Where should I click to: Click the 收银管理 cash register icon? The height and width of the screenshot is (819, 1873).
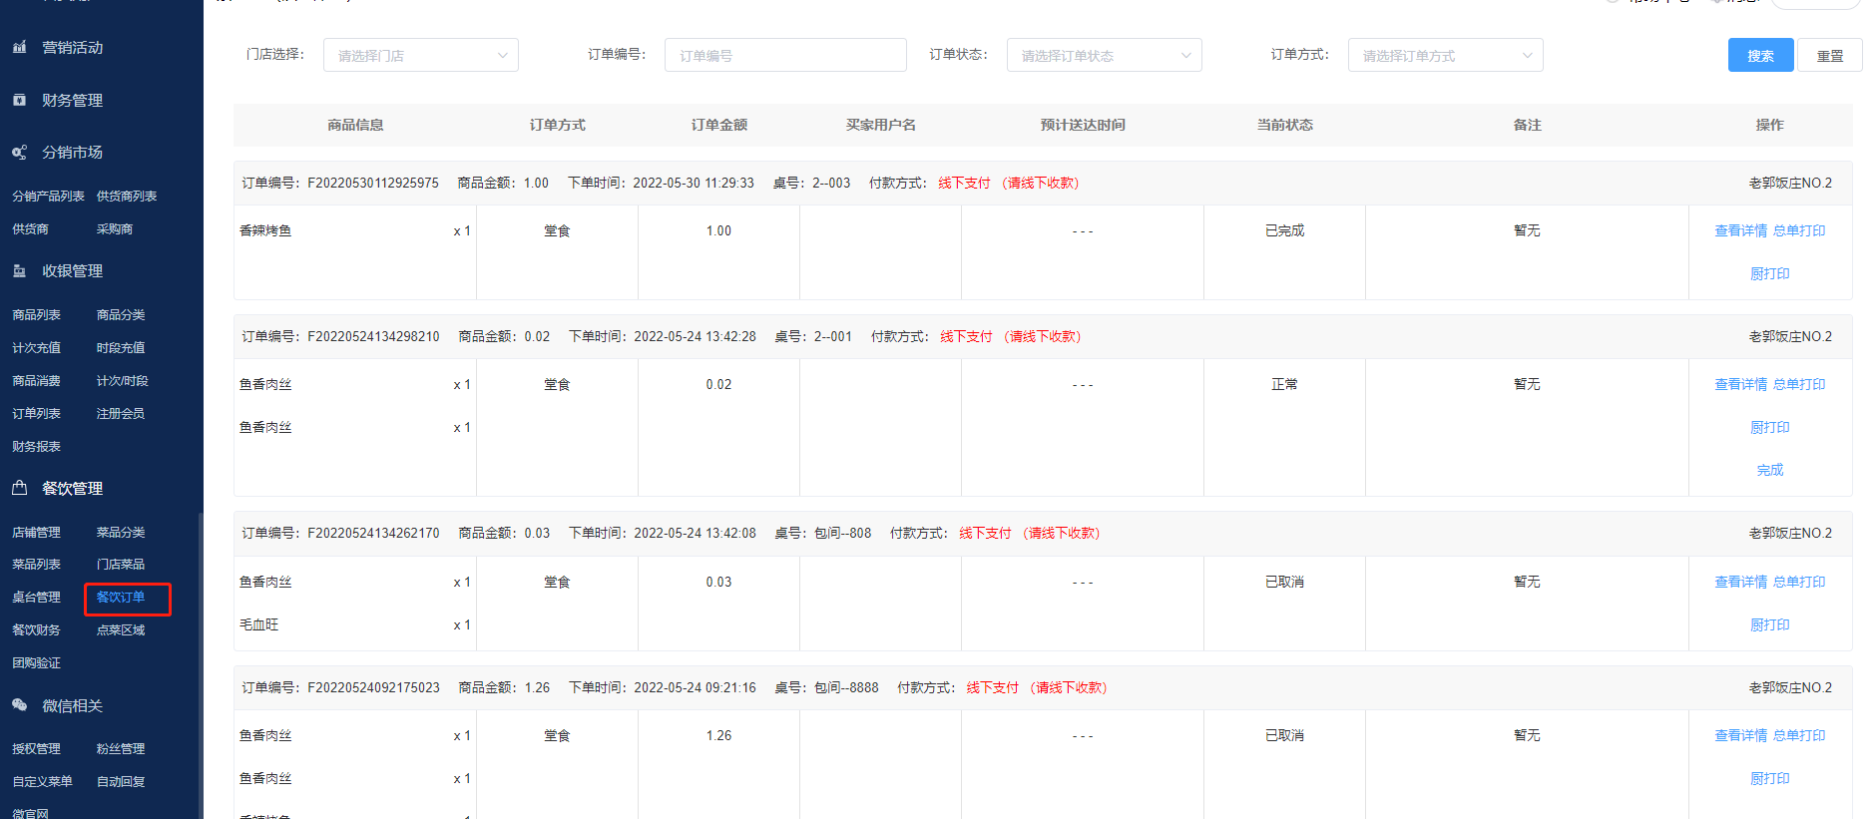point(19,270)
